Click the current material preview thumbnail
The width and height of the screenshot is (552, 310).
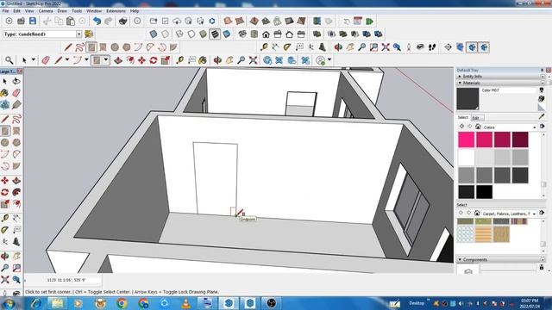click(x=467, y=99)
